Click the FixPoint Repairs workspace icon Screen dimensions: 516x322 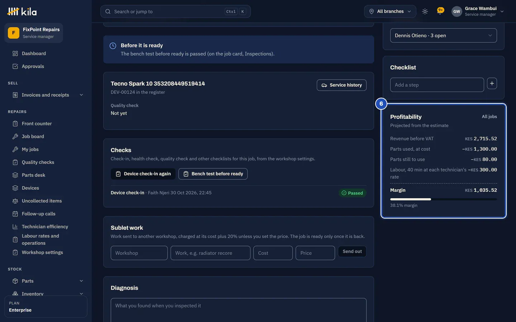tap(14, 33)
